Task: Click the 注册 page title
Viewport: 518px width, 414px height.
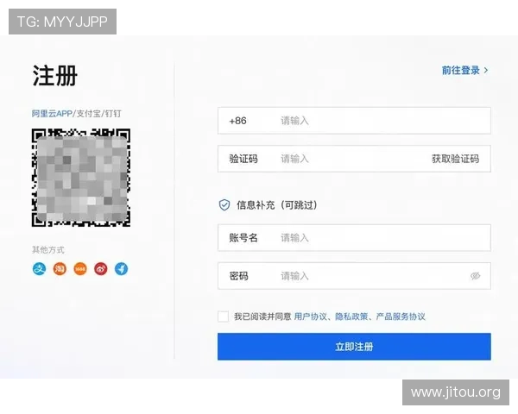Action: 55,76
